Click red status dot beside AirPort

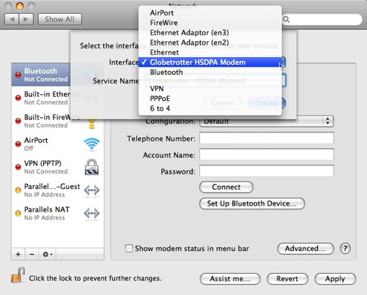pos(18,144)
